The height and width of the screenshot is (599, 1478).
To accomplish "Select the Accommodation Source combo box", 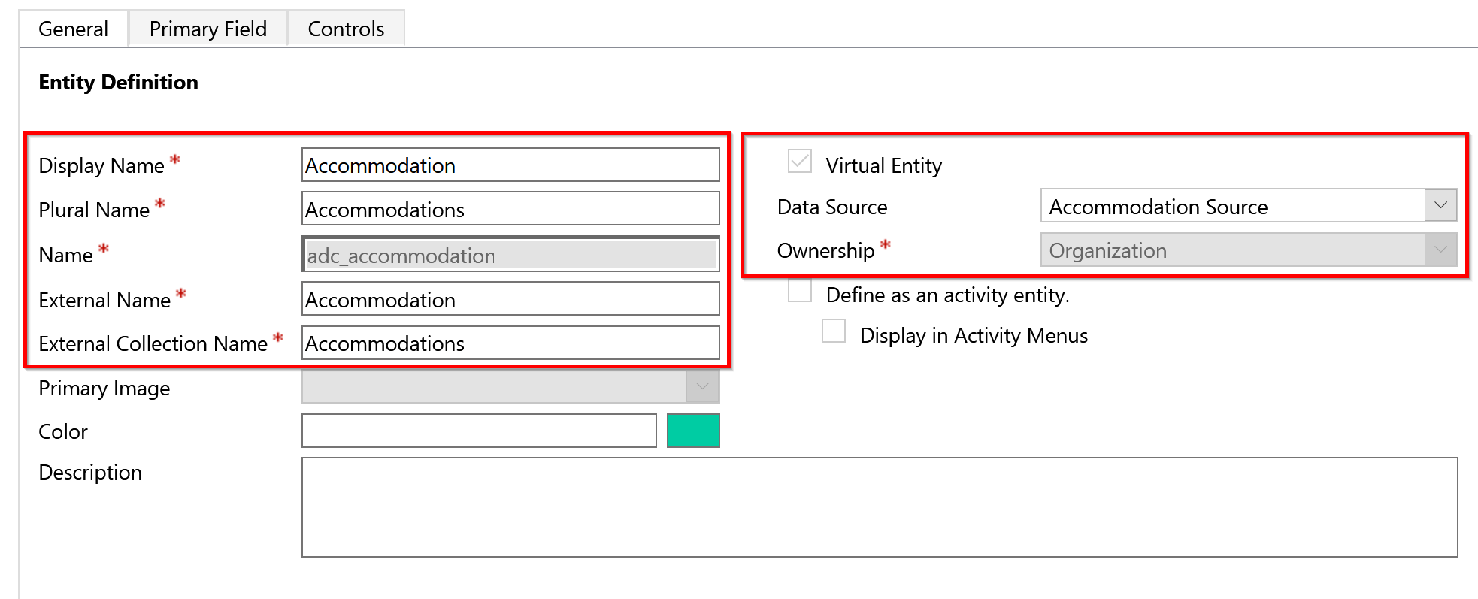I will [1249, 205].
